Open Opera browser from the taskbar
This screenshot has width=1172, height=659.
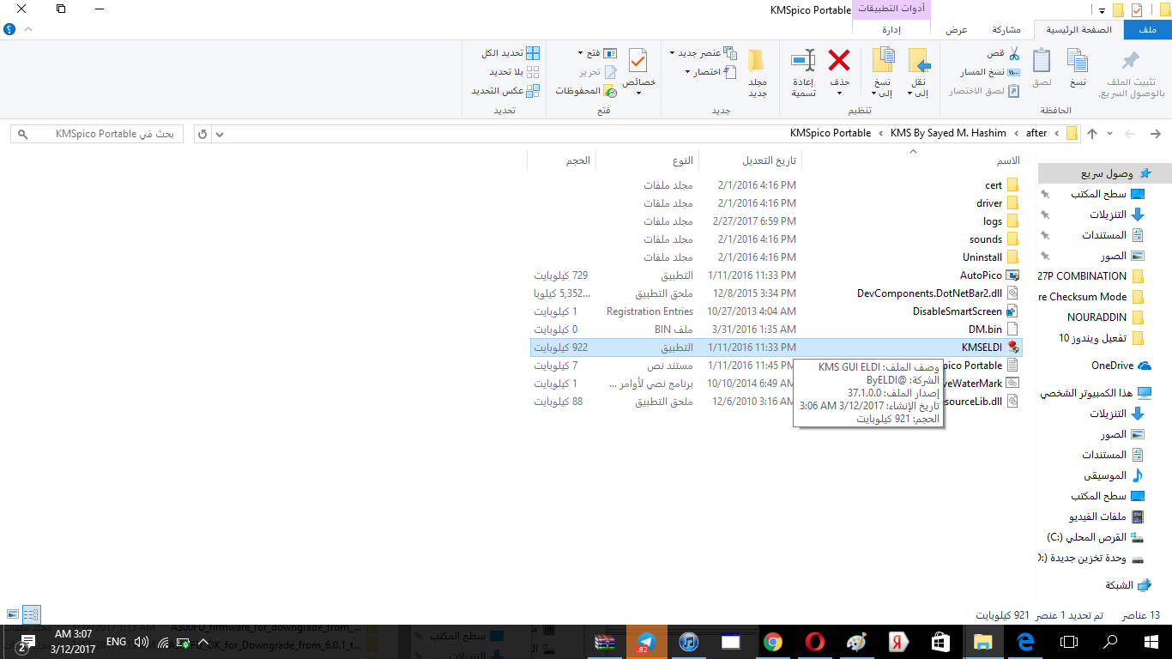814,642
